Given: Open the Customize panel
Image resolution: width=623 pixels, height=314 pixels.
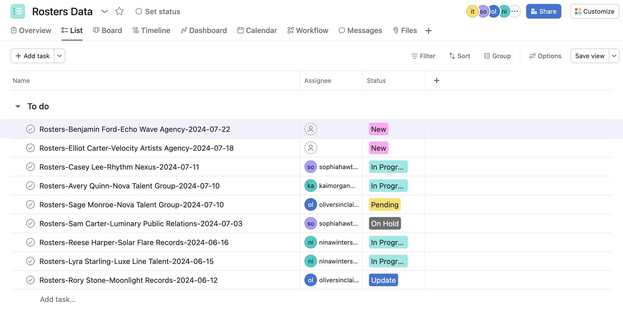Looking at the screenshot, I should tap(594, 11).
